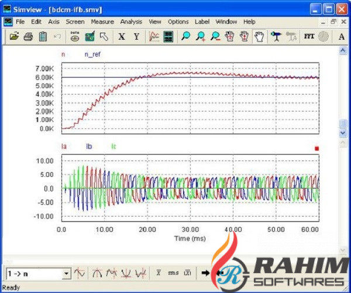This screenshot has width=351, height=293.
Task: Find global maximum curve icon
Action: (97, 273)
